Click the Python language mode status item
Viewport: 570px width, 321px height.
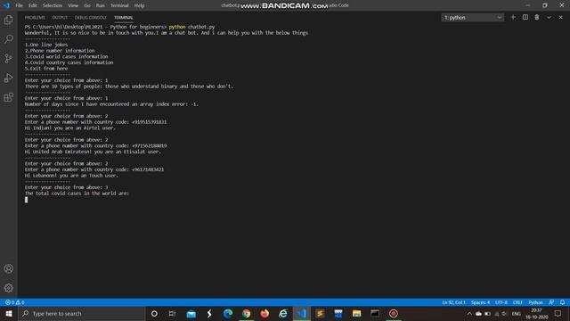[535, 302]
